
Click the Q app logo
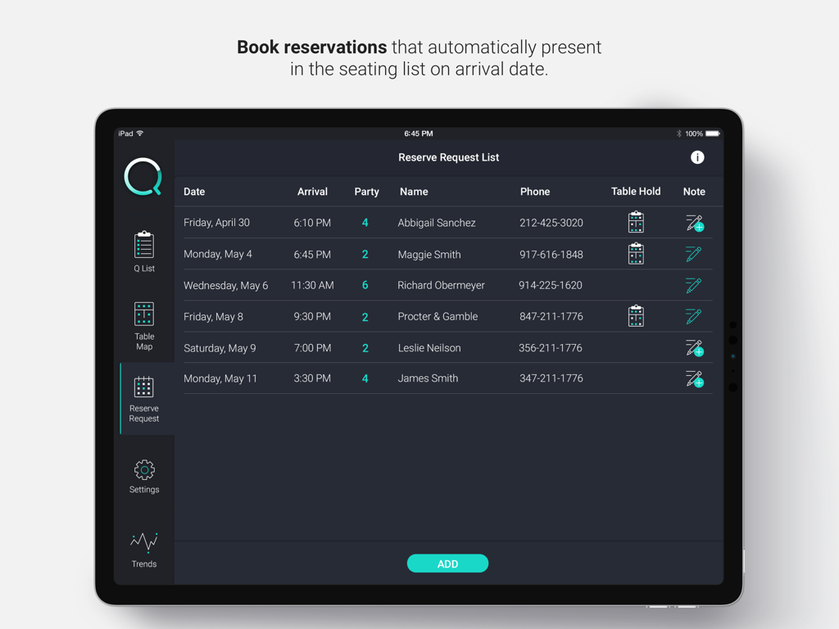143,176
